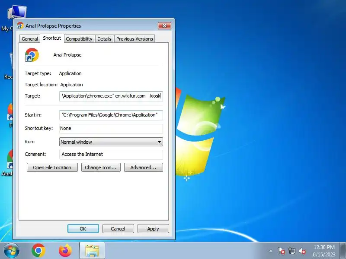346x259 pixels.
Task: Click the Chrome icon in title bar
Action: 20,26
